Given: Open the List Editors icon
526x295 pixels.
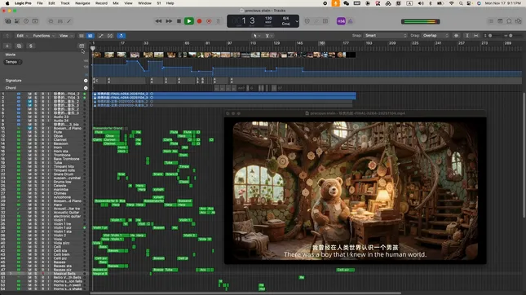Looking at the screenshot, I should click(x=491, y=21).
